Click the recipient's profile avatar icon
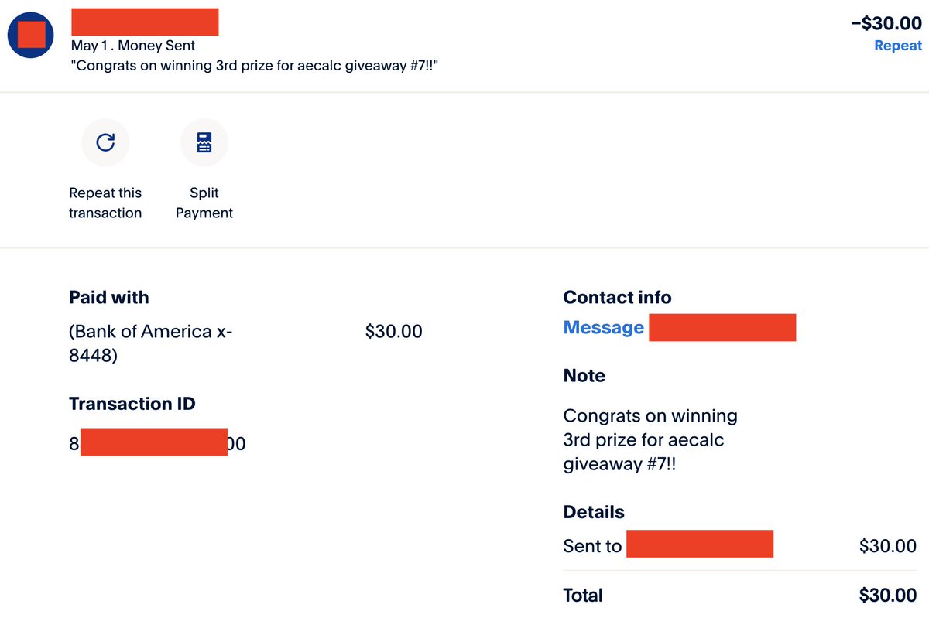Image resolution: width=929 pixels, height=618 pixels. pos(31,35)
